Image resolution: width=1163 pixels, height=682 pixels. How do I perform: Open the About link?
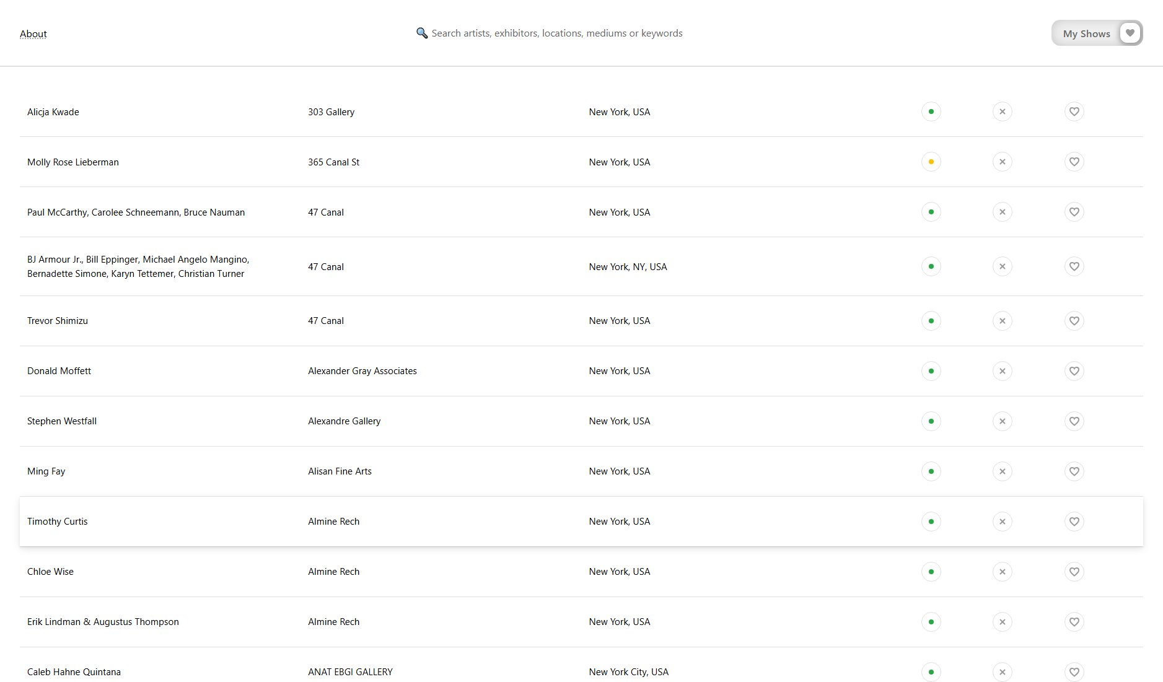[33, 34]
